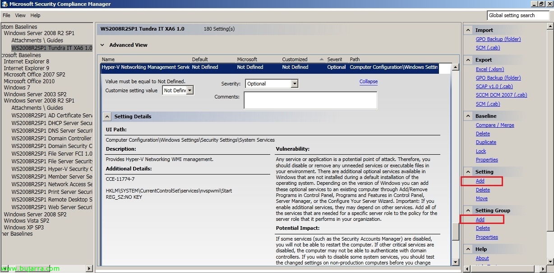Click the Add link under Setting
Image resolution: width=554 pixels, height=273 pixels.
(x=480, y=181)
